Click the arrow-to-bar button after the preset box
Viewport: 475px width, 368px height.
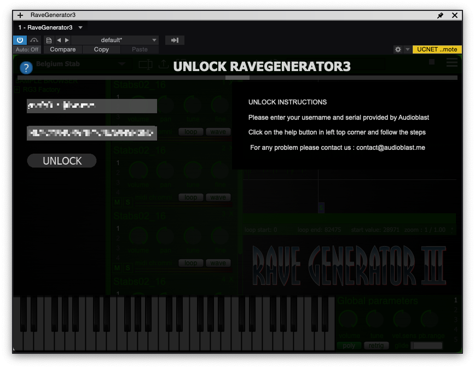175,40
